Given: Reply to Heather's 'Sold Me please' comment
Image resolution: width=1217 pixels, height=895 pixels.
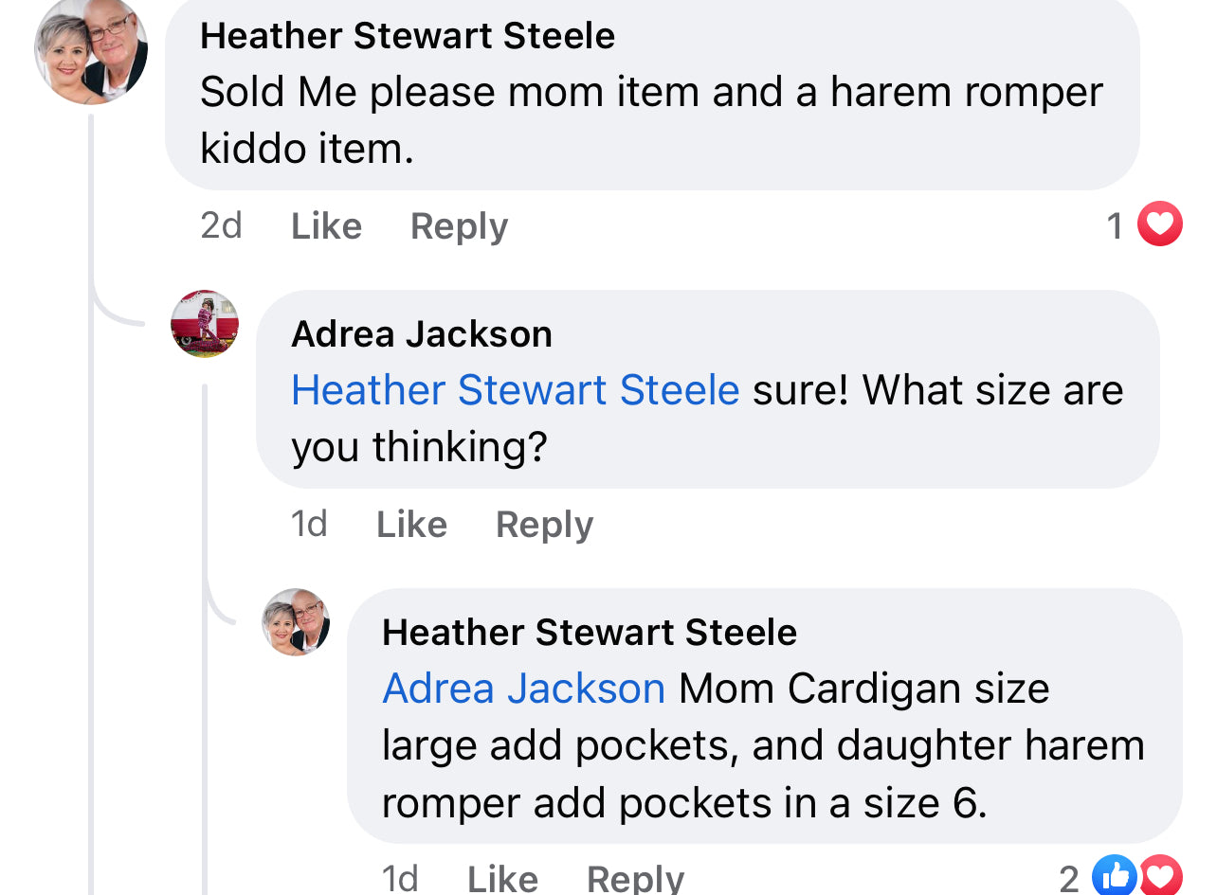Looking at the screenshot, I should pos(459,226).
